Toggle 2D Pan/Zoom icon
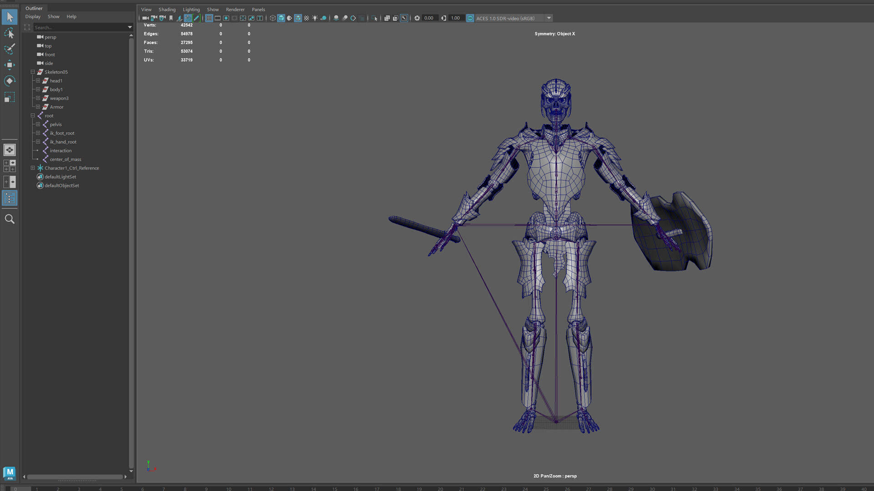The image size is (874, 491). click(188, 18)
